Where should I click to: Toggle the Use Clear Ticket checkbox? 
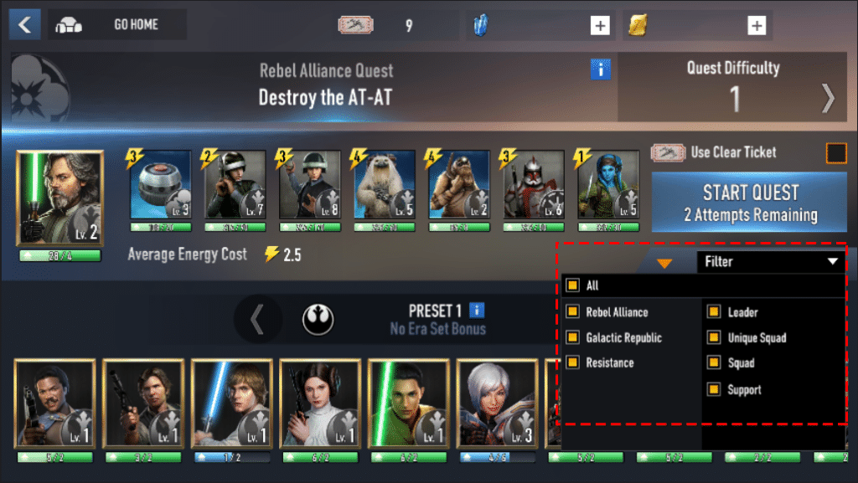[x=836, y=153]
